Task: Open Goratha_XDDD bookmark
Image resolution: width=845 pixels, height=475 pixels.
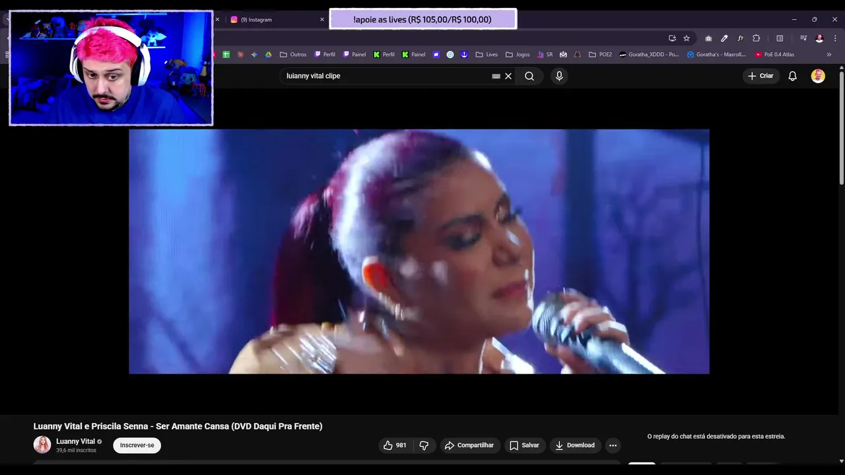Action: tap(649, 55)
